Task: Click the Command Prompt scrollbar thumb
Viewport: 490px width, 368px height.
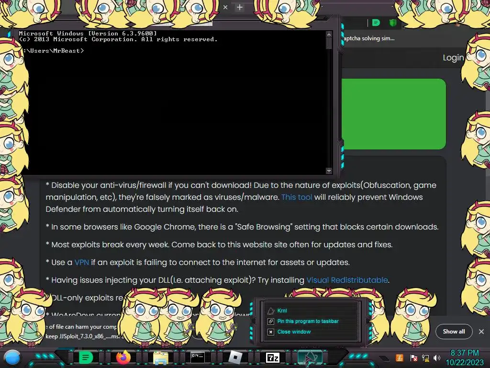Action: coord(329,43)
